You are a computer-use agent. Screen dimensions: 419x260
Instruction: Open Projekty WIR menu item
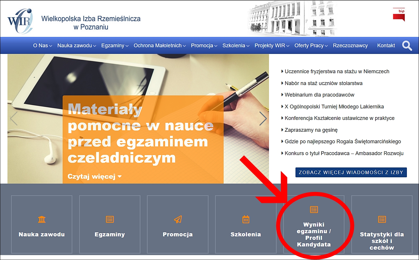click(270, 46)
